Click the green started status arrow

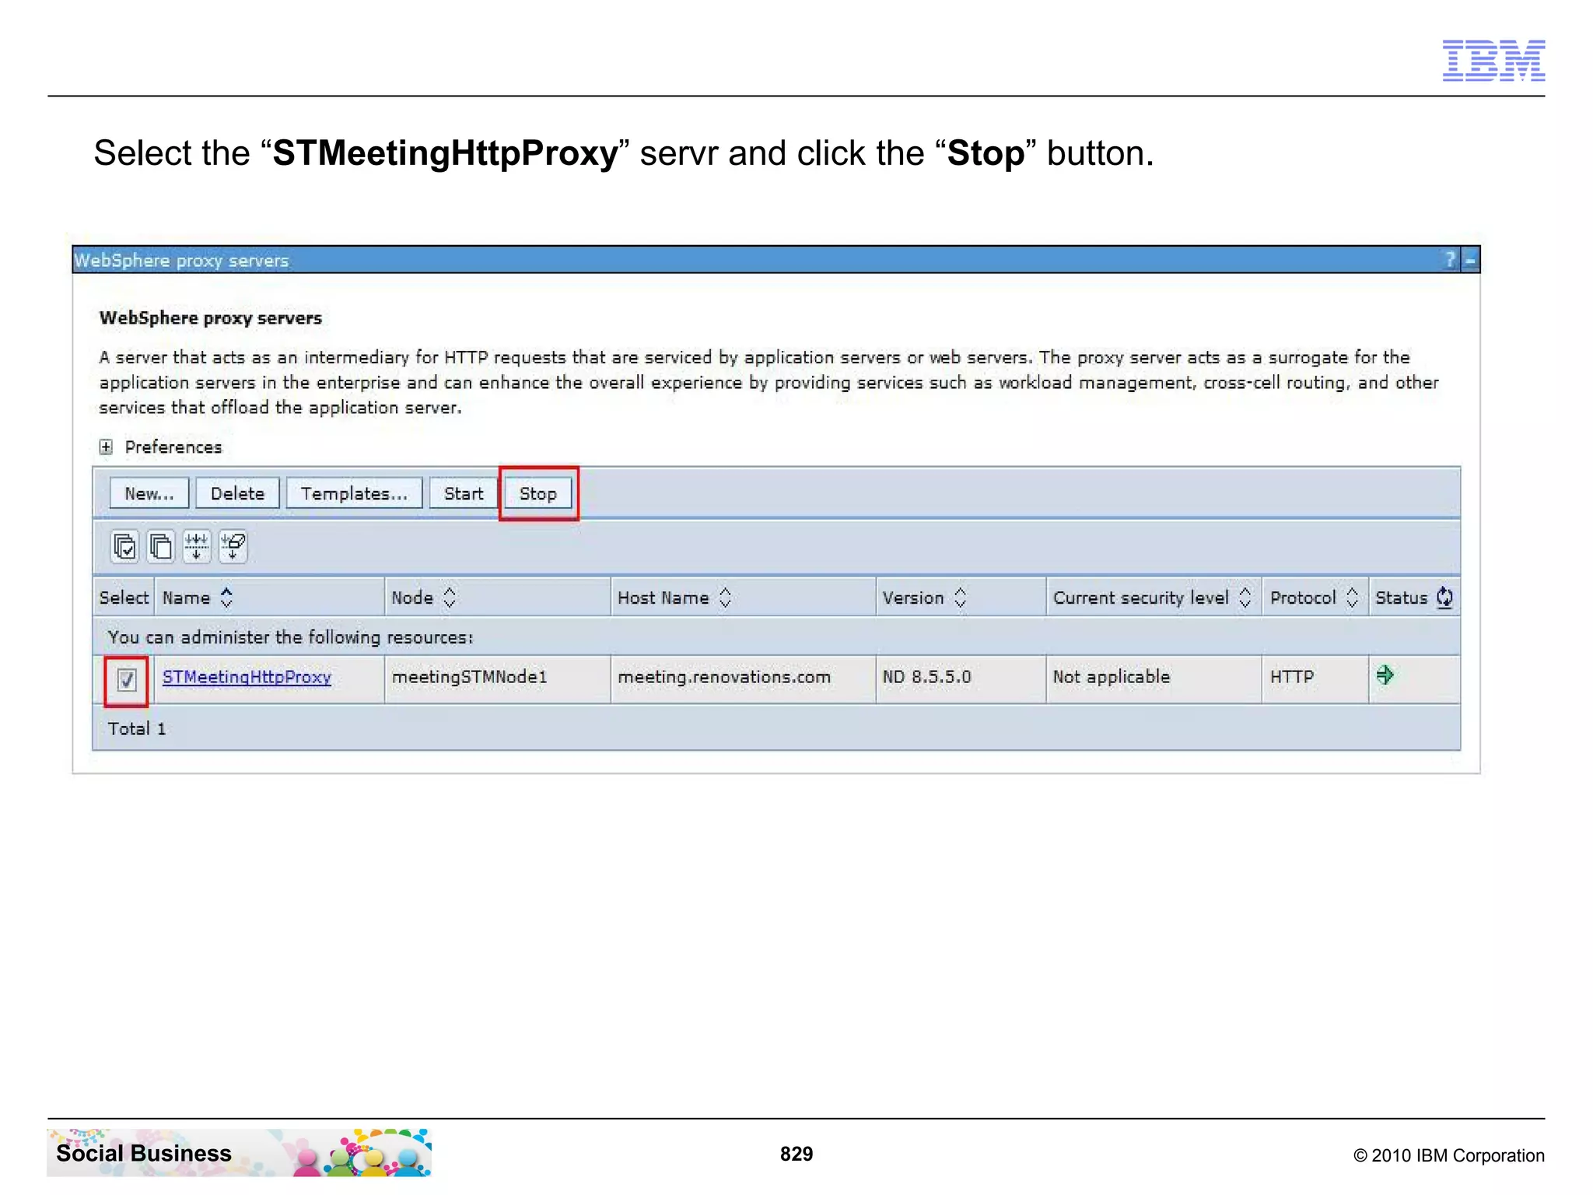click(1385, 675)
